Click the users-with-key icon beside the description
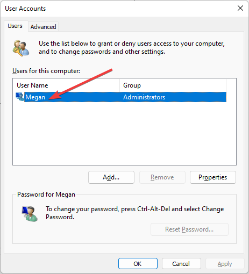 click(21, 48)
